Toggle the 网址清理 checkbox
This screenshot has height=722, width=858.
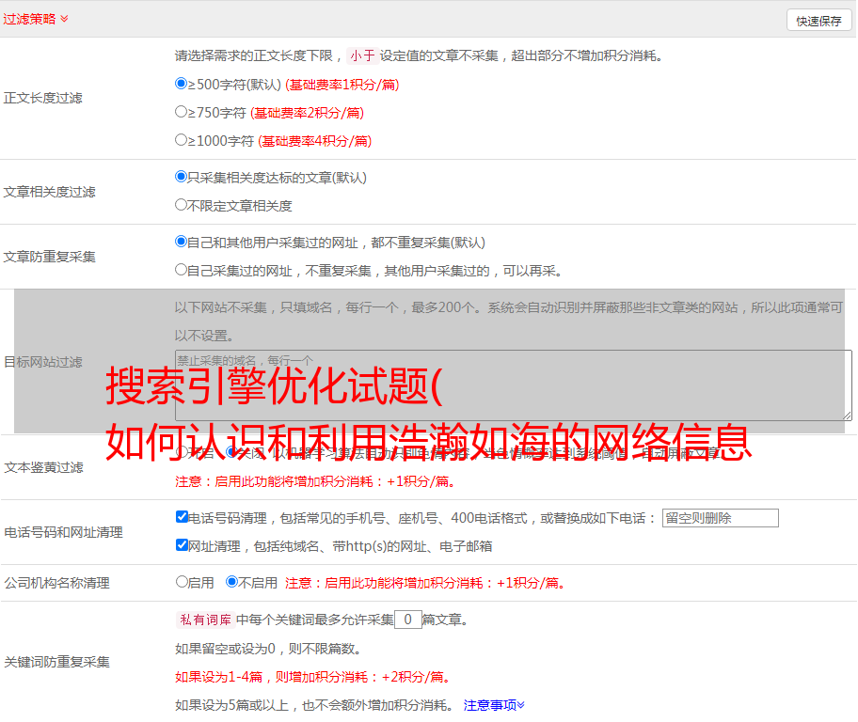pyautogui.click(x=183, y=545)
